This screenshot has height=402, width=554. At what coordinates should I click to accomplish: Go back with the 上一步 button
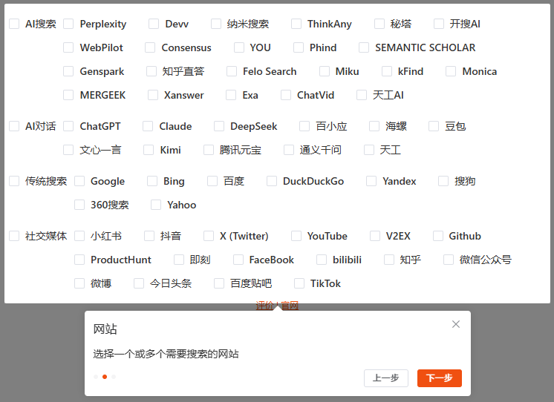click(x=386, y=378)
